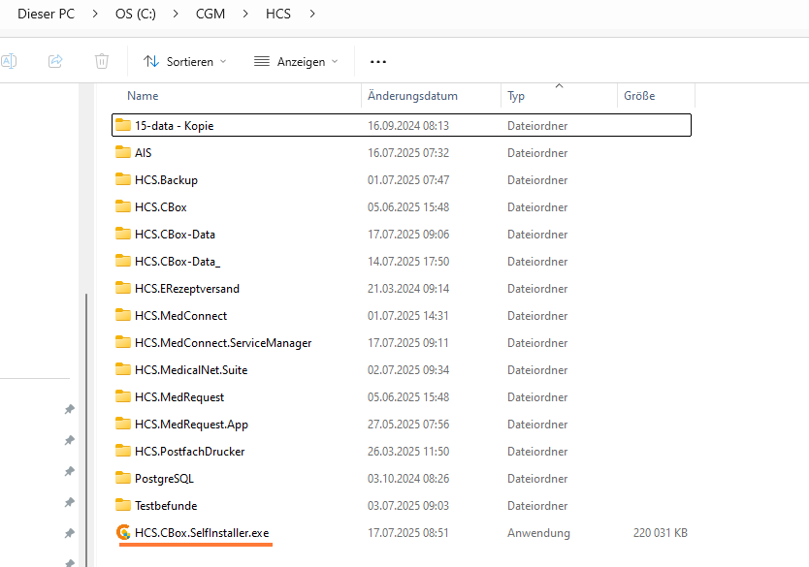Select HCS.MedicalNet.Suite folder icon
The width and height of the screenshot is (809, 567).
point(123,369)
